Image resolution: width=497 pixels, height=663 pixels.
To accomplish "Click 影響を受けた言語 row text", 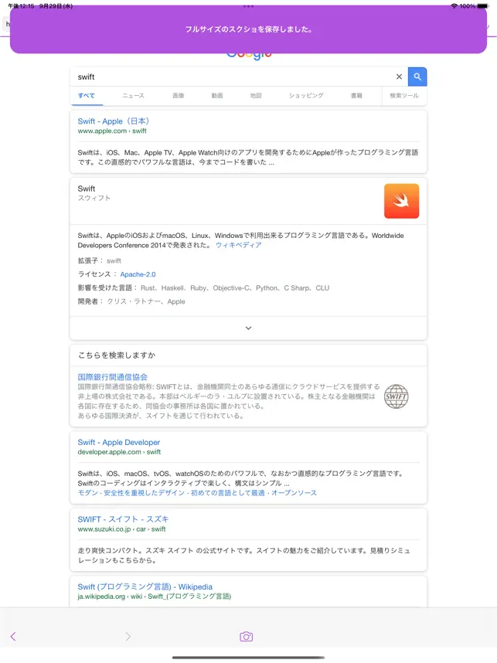I will click(x=203, y=288).
